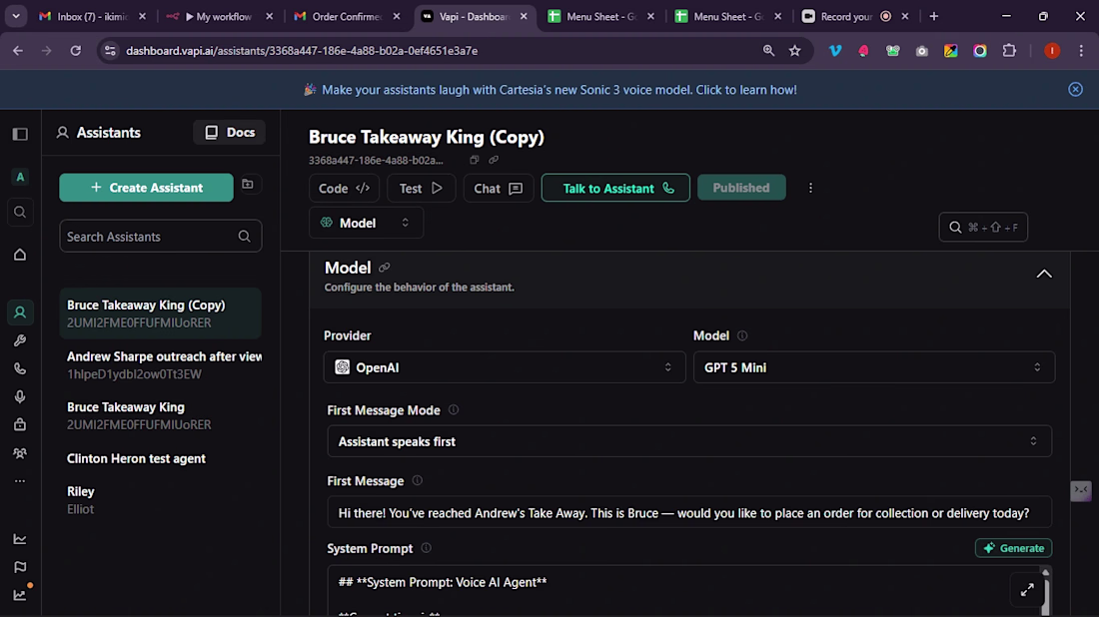This screenshot has height=617, width=1099.
Task: Collapse the Model section chevron
Action: (x=1044, y=274)
